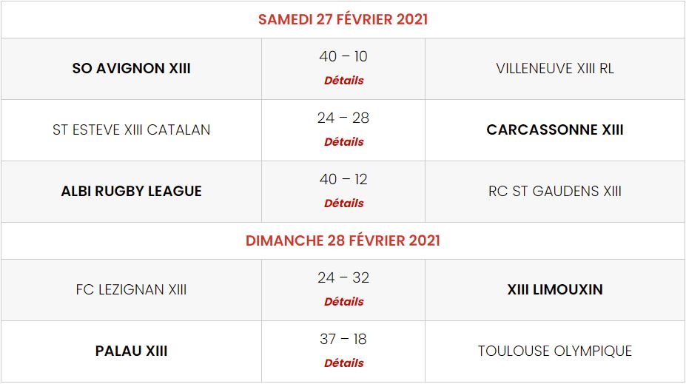Click the SO AVIGNON XIII team name
Viewport: 686px width, 384px height.
pos(132,69)
